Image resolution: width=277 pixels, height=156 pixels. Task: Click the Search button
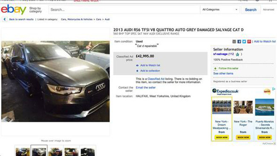[251, 10]
